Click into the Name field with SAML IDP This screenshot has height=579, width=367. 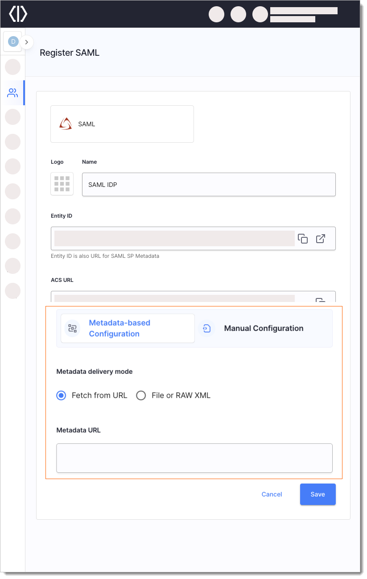(209, 184)
